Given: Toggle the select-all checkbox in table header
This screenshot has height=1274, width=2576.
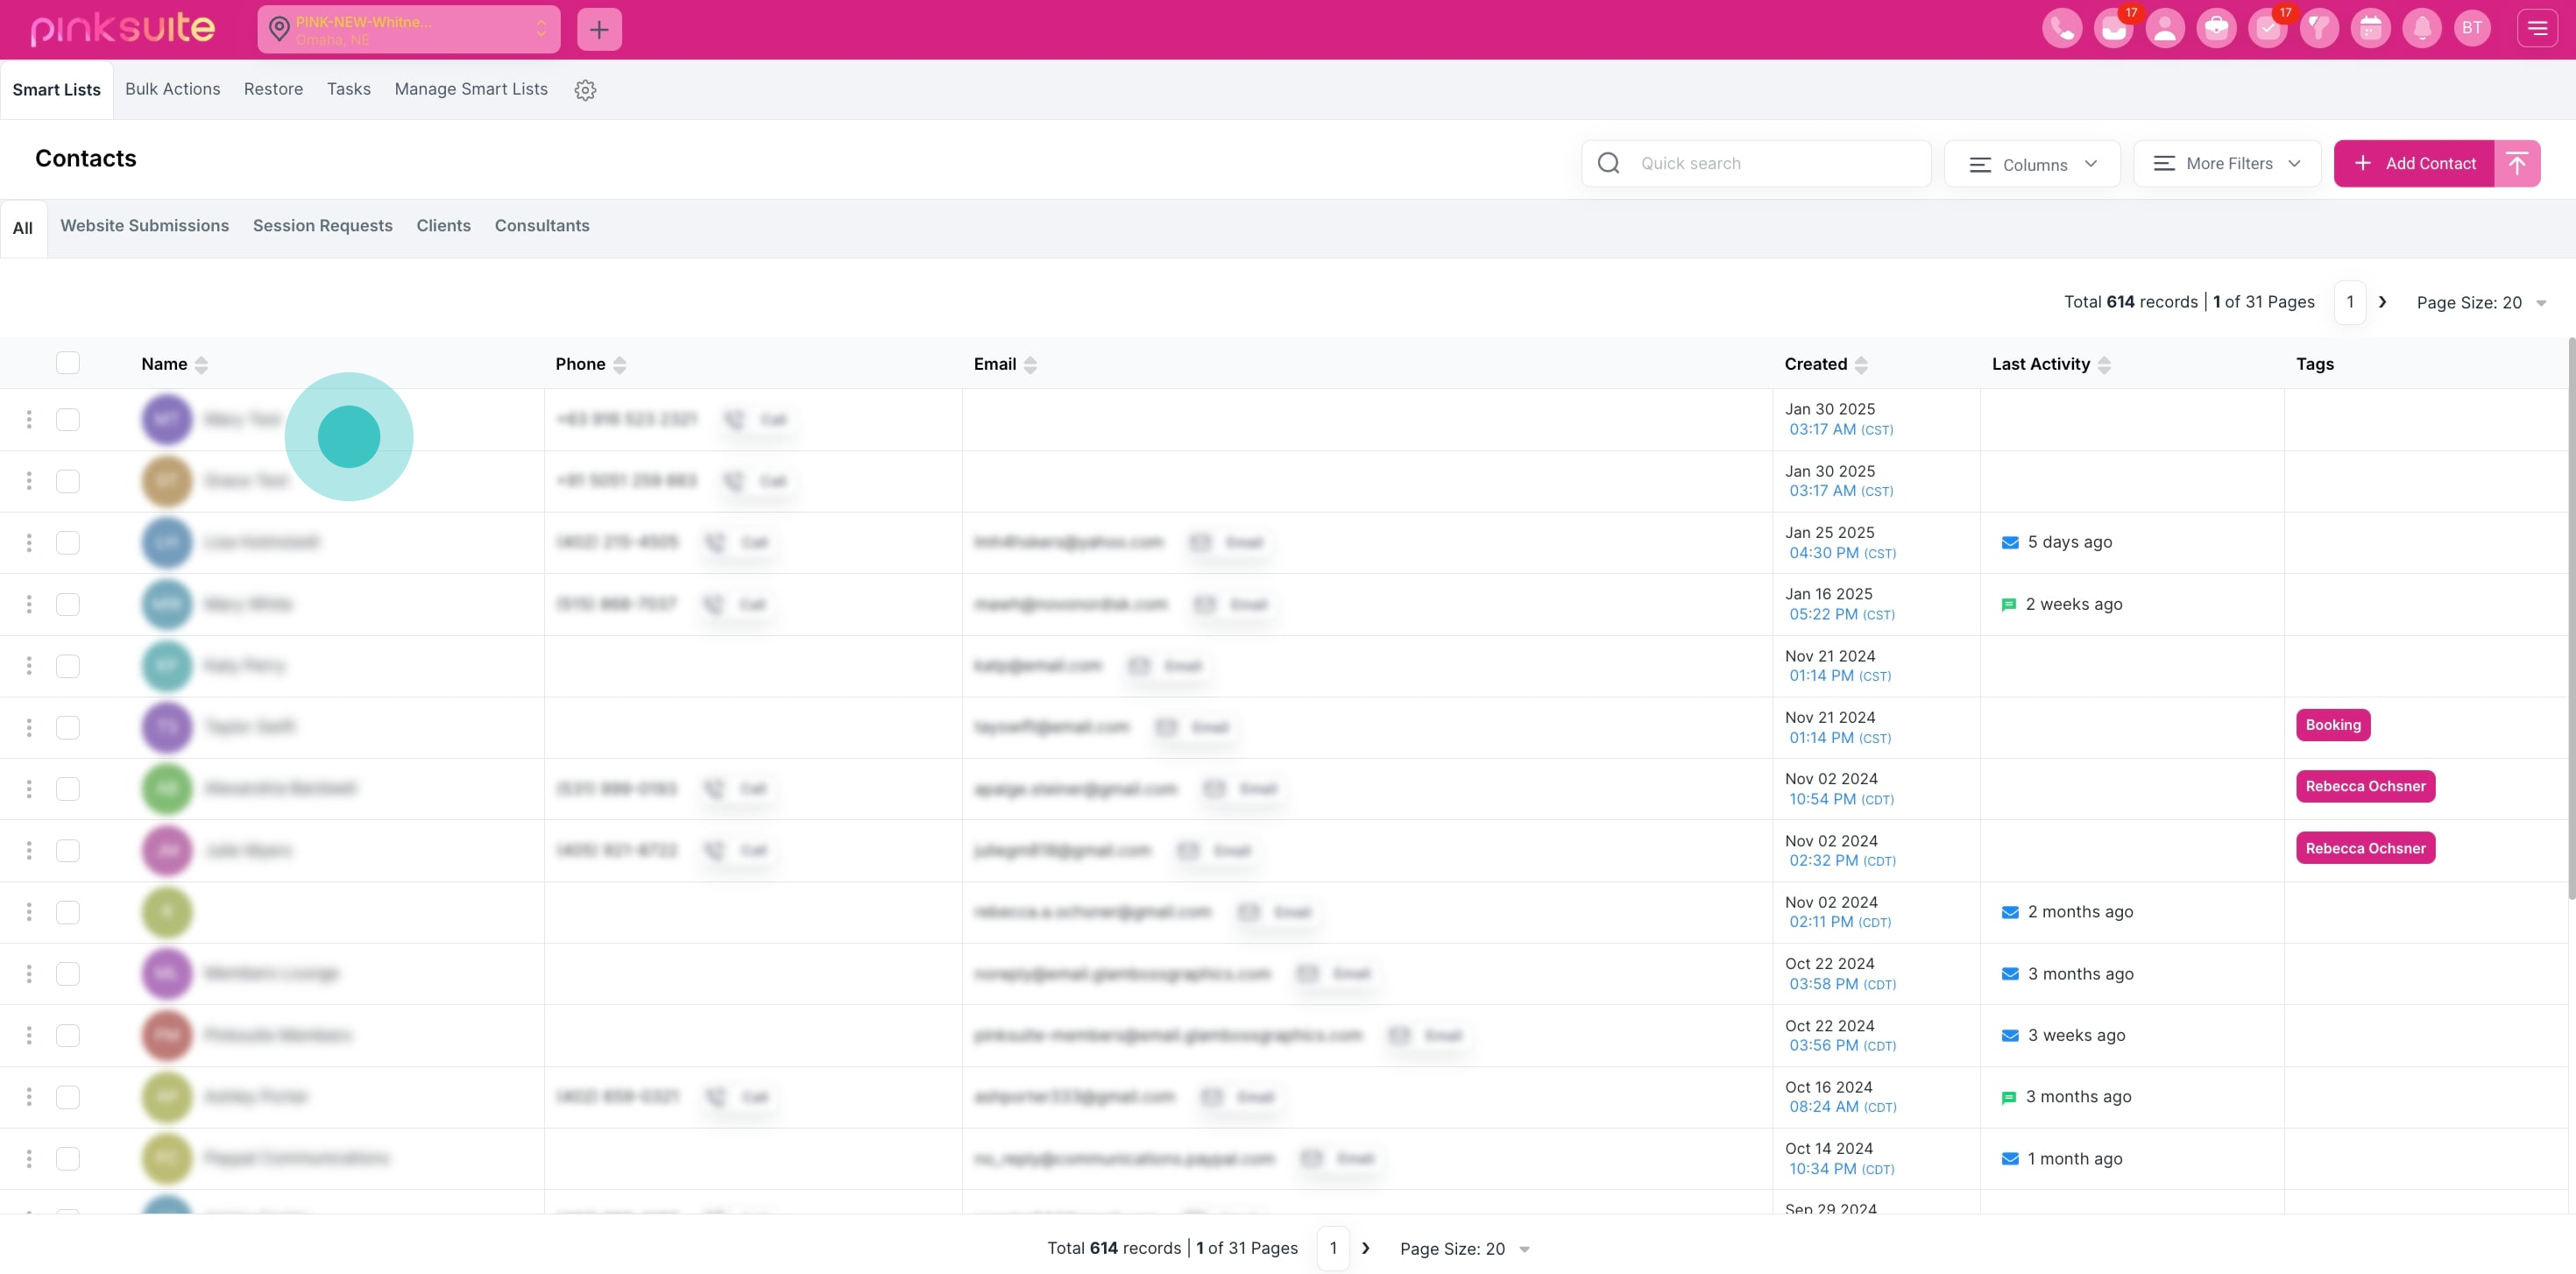Looking at the screenshot, I should point(68,363).
